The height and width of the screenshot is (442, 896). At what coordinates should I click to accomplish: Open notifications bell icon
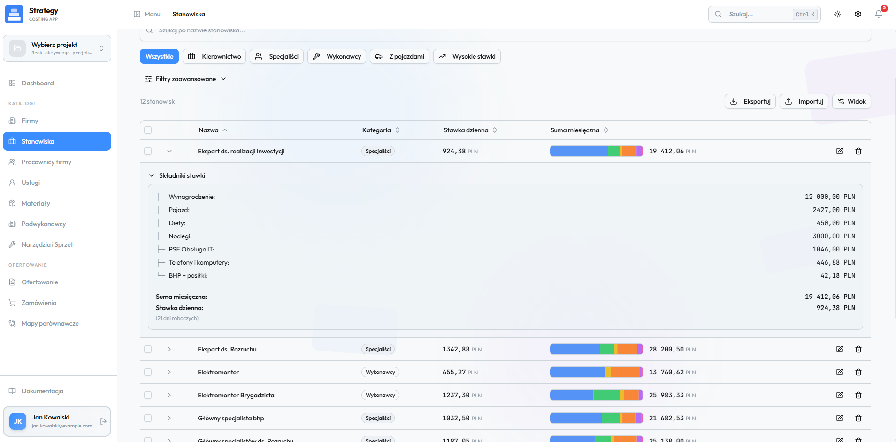(x=878, y=14)
